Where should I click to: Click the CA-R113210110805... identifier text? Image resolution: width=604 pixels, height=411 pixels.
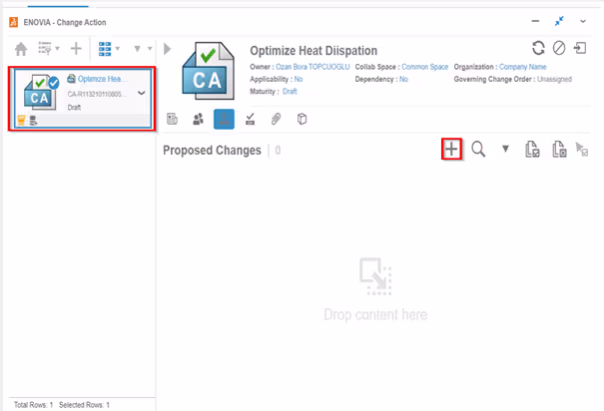pyautogui.click(x=96, y=94)
